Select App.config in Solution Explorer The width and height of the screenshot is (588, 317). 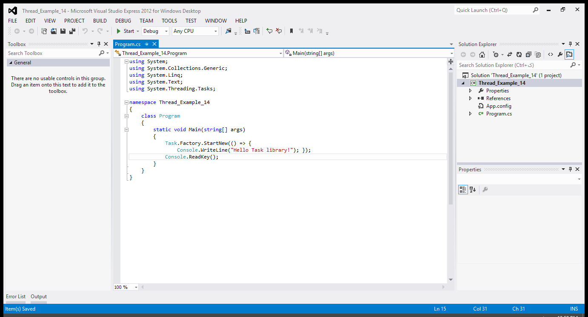499,106
